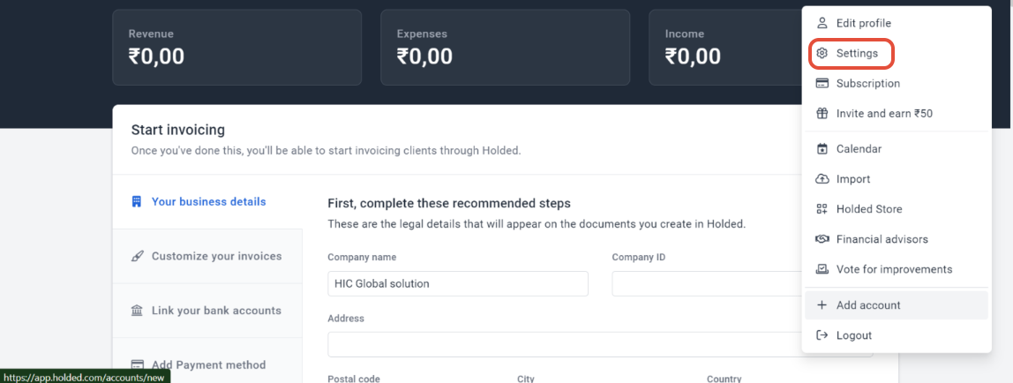Select the Your business details tab
This screenshot has height=383, width=1013.
point(208,201)
